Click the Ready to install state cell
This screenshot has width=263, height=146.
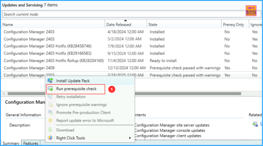coord(163,61)
